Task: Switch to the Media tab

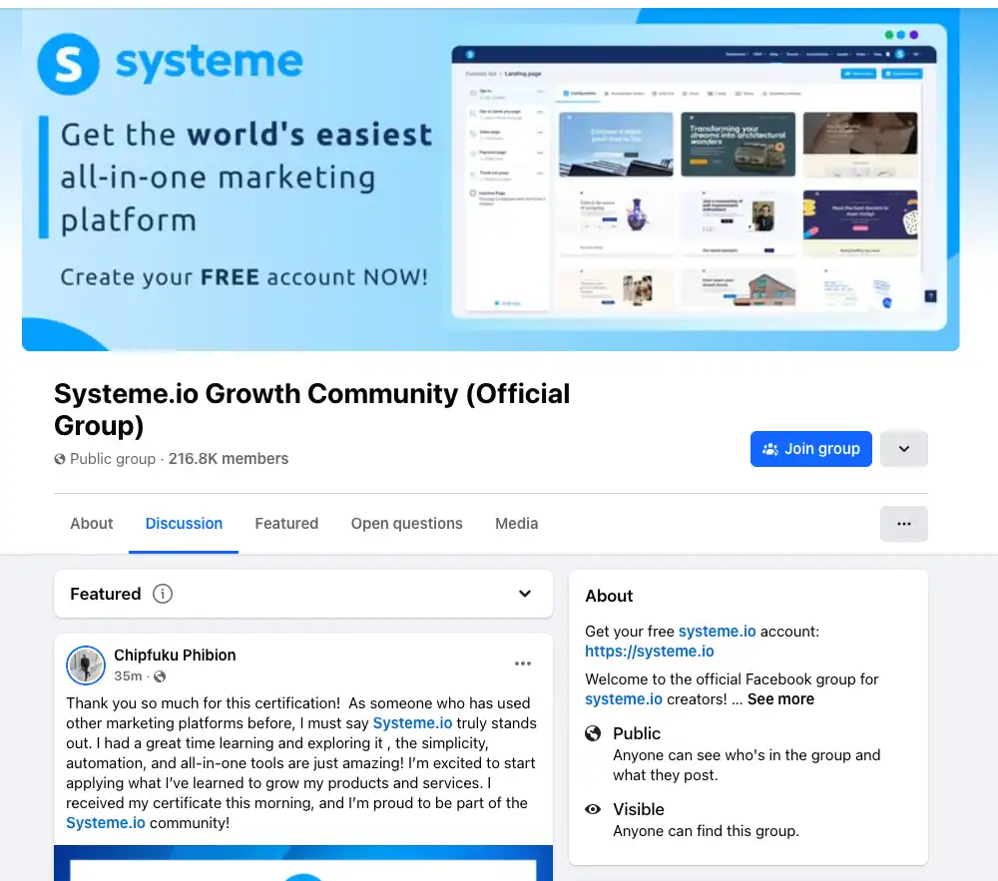Action: pos(516,523)
